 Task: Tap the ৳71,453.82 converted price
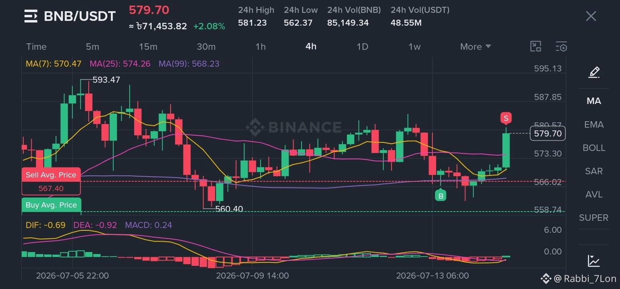(x=158, y=26)
